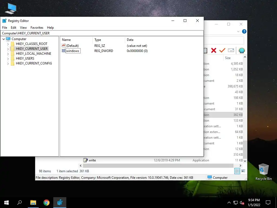The height and width of the screenshot is (208, 277).
Task: Click the Explorer horizontal scrollbar track
Action: click(x=158, y=165)
